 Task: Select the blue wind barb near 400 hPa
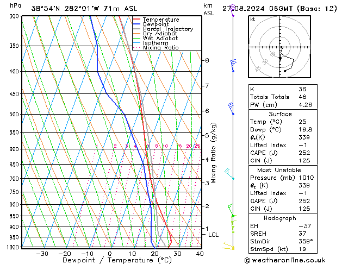pyautogui.click(x=233, y=65)
